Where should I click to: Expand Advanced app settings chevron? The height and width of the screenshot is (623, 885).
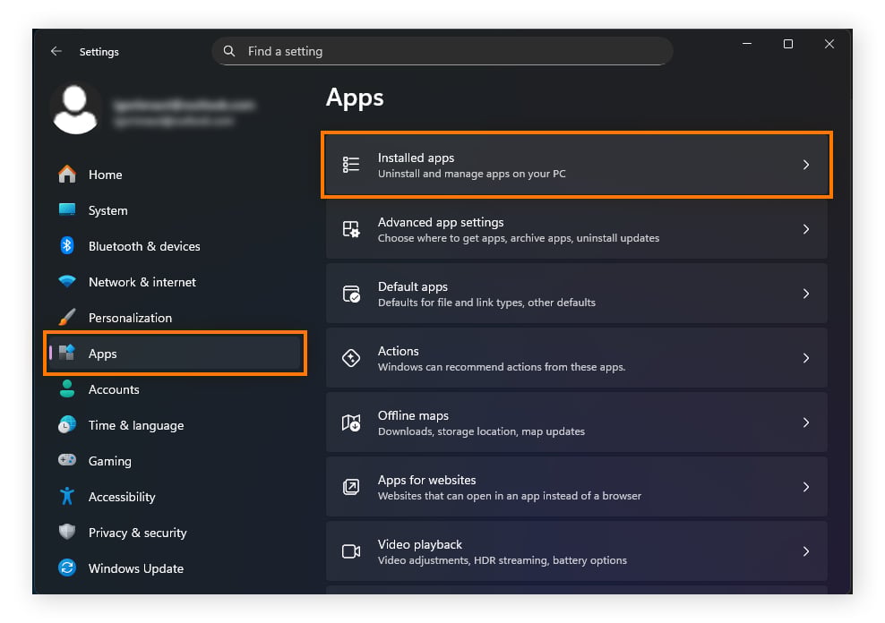click(x=806, y=229)
